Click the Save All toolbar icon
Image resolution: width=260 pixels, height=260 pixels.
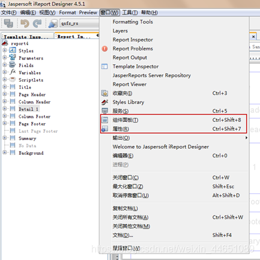click(8, 23)
